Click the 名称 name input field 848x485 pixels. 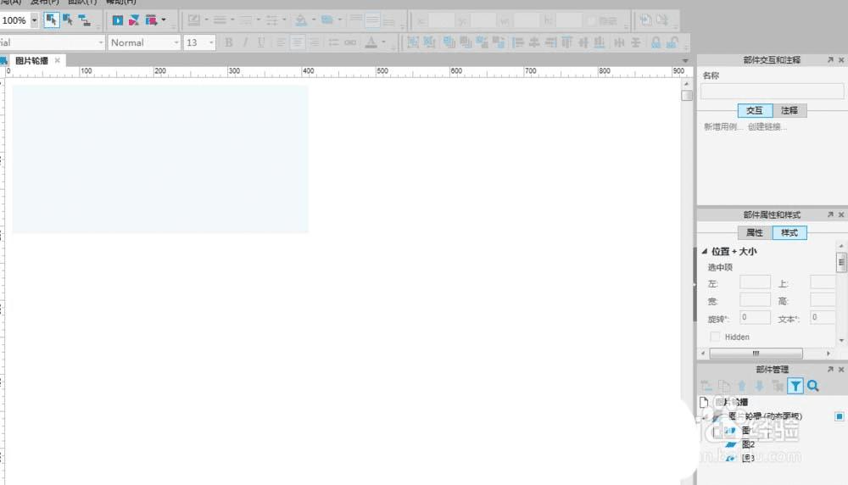[x=772, y=91]
